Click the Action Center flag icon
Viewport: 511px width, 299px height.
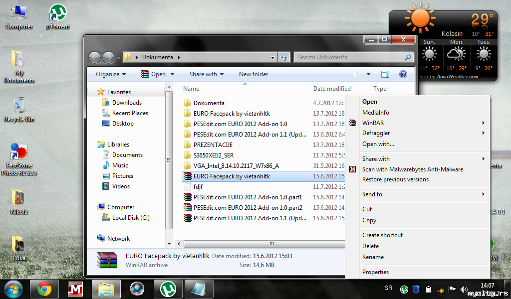pos(452,289)
